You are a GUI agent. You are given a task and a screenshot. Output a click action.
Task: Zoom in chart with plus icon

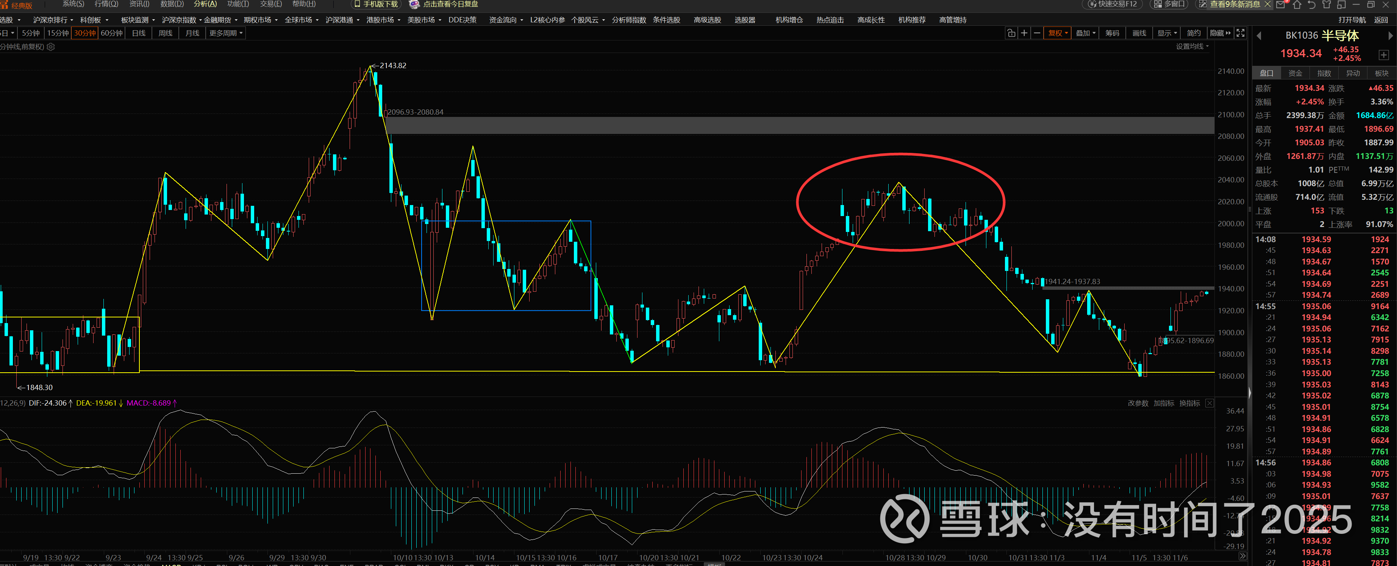click(x=1024, y=33)
